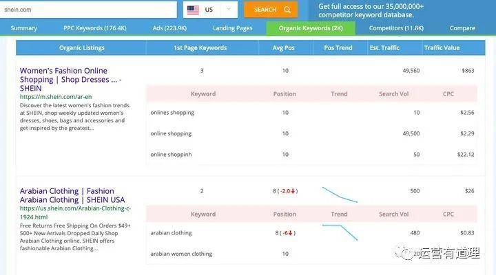Image resolution: width=496 pixels, height=275 pixels.
Task: Open the Summary tab
Action: point(23,28)
